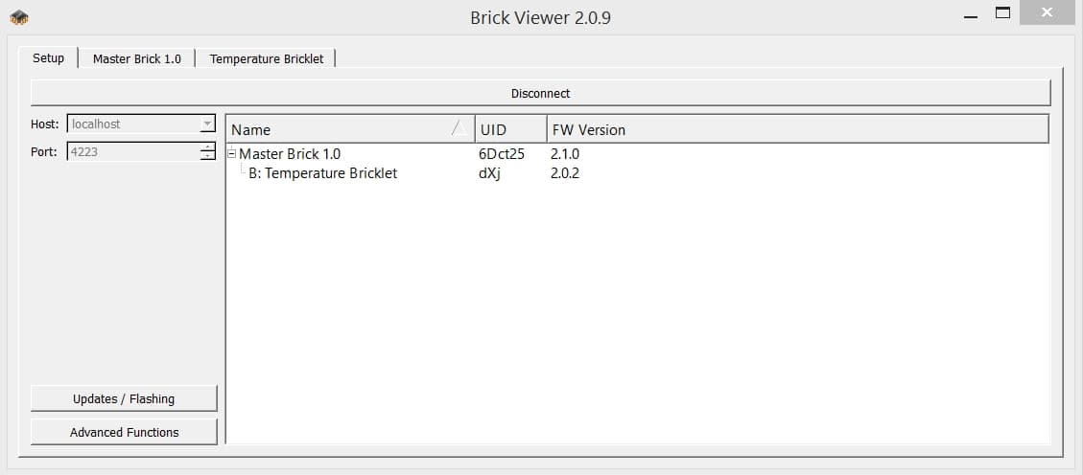Open Updates / Flashing dialog

point(124,398)
